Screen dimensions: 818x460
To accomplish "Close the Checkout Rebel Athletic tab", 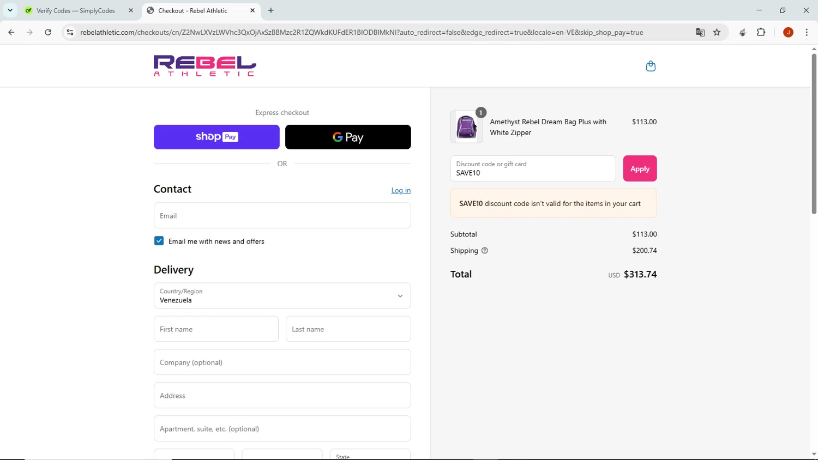I will 252,10.
